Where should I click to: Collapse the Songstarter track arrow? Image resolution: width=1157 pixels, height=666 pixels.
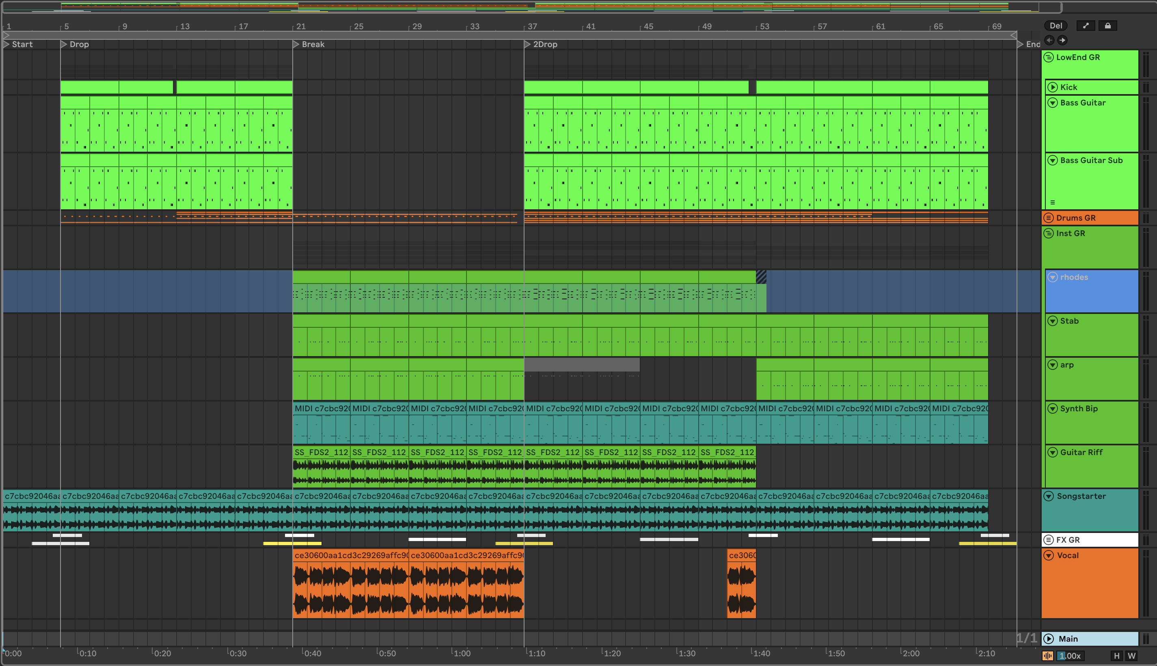pyautogui.click(x=1049, y=496)
